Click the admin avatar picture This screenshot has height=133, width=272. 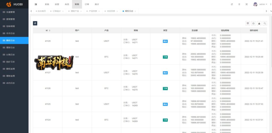[x=255, y=4]
